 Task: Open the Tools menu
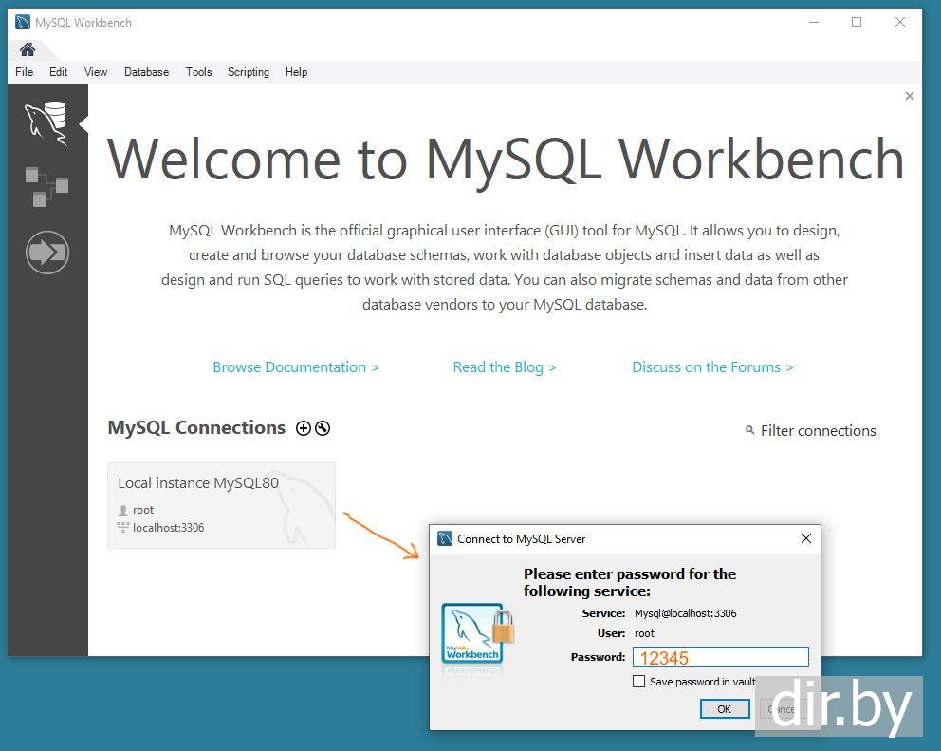click(x=198, y=72)
